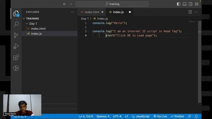
Task: Toggle the primary side bar layout icon
Action: tap(179, 4)
